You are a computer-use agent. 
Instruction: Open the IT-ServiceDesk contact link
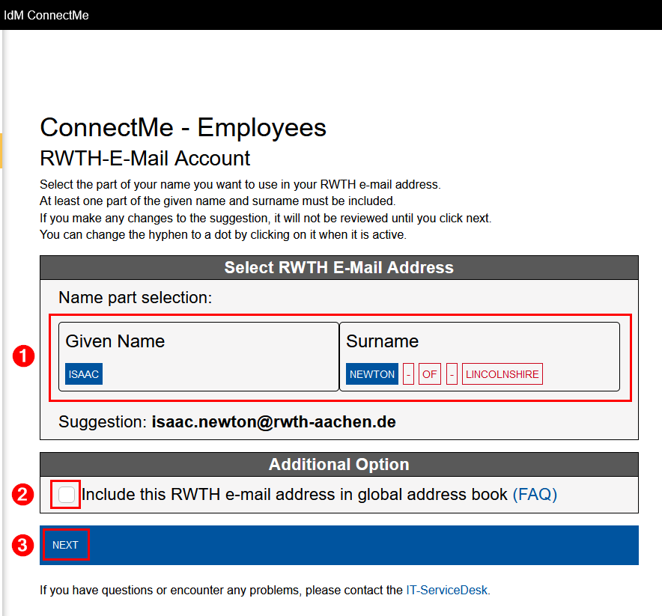tap(447, 590)
